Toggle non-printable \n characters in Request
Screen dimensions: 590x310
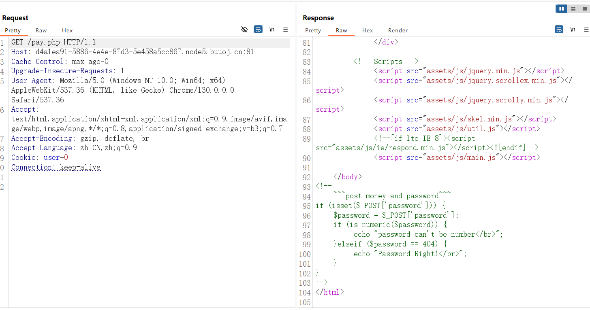(272, 30)
